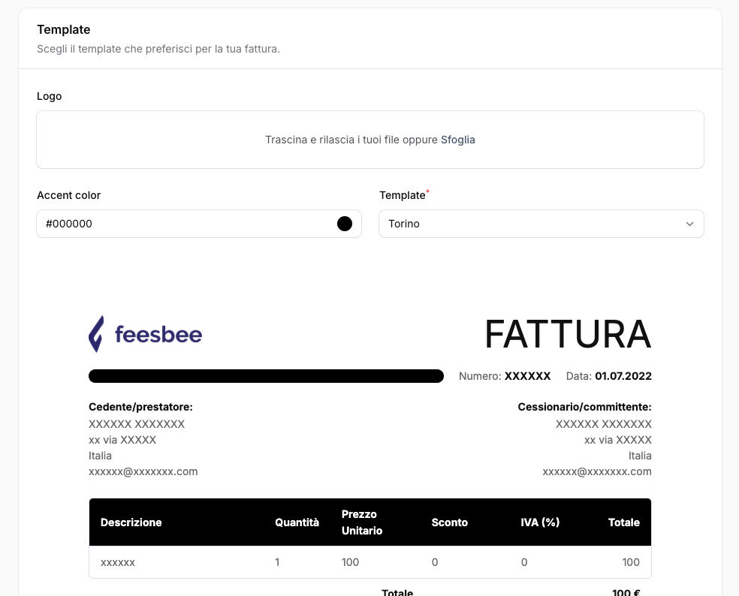Click the IVA (%) column header
Viewport: 739px width, 596px height.
pos(540,522)
